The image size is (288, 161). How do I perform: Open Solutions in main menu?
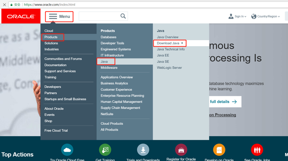[x=51, y=43]
